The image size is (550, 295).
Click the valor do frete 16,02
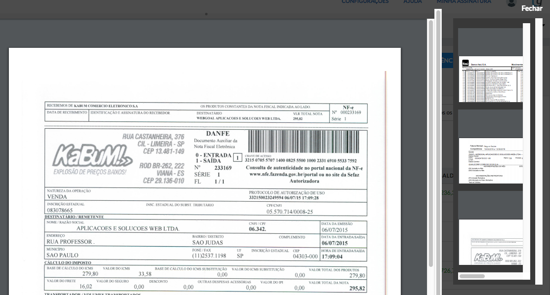[85, 286]
